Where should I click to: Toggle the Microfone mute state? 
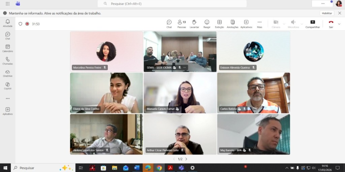click(293, 24)
